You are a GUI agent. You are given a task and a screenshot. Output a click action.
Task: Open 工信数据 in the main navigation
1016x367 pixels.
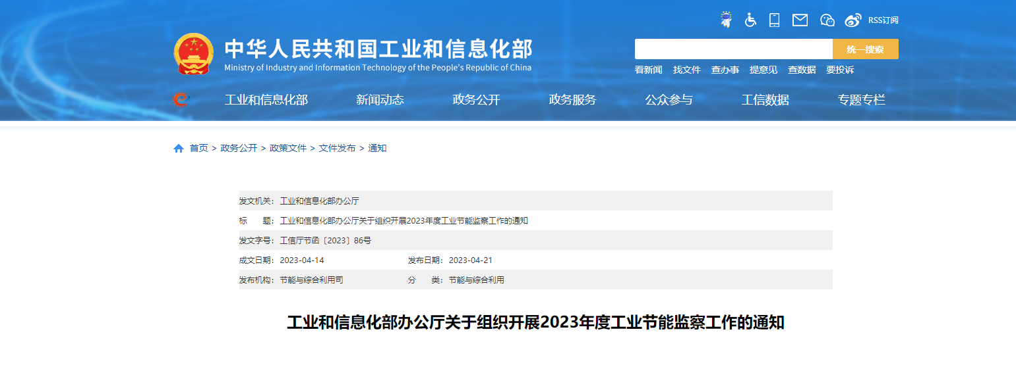(x=765, y=100)
